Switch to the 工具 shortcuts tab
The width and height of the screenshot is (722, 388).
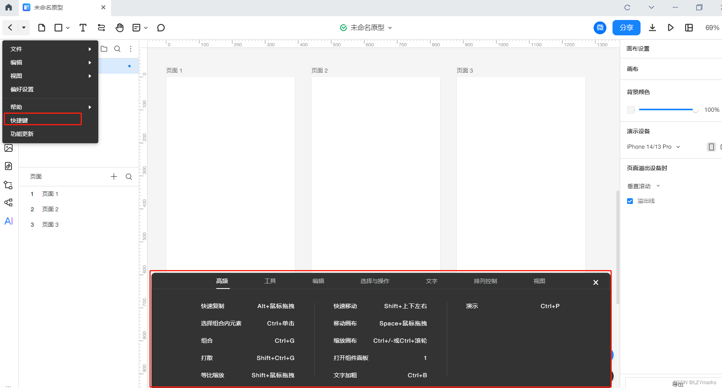pos(270,281)
